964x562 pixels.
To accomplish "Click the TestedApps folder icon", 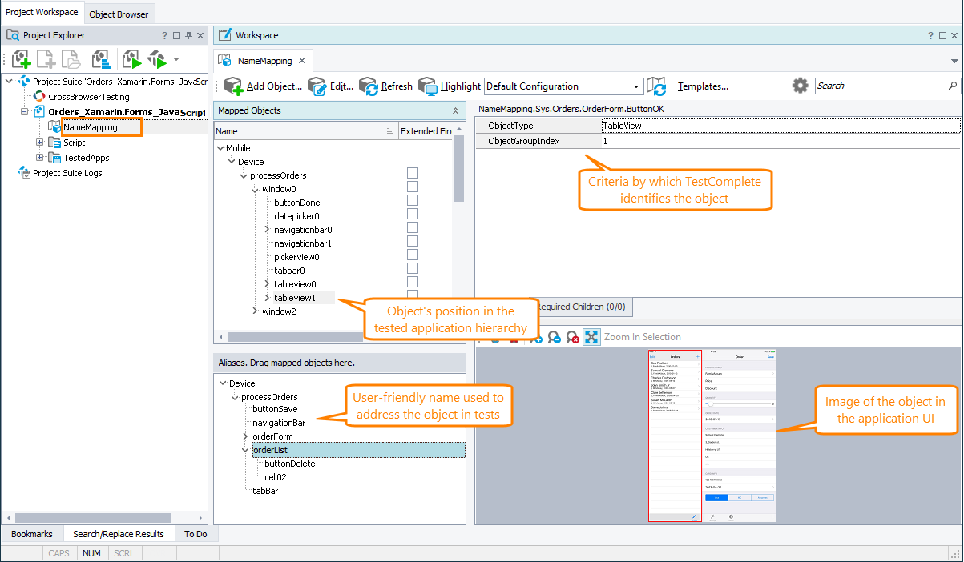I will click(x=54, y=158).
